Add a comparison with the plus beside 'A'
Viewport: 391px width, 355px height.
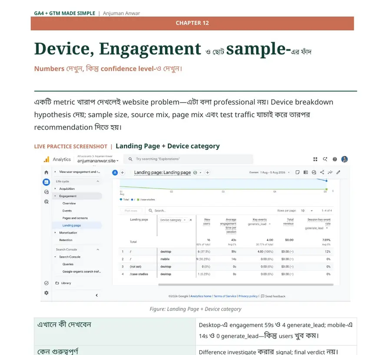point(123,173)
